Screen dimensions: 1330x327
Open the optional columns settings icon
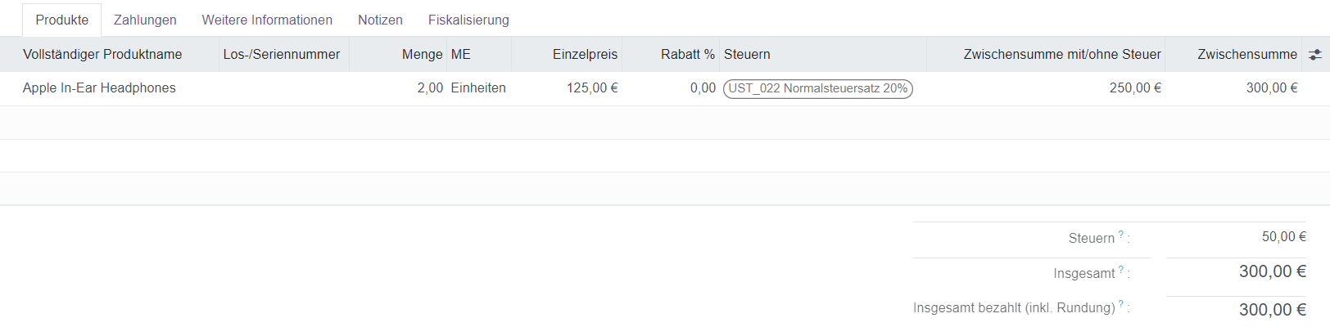pos(1314,55)
